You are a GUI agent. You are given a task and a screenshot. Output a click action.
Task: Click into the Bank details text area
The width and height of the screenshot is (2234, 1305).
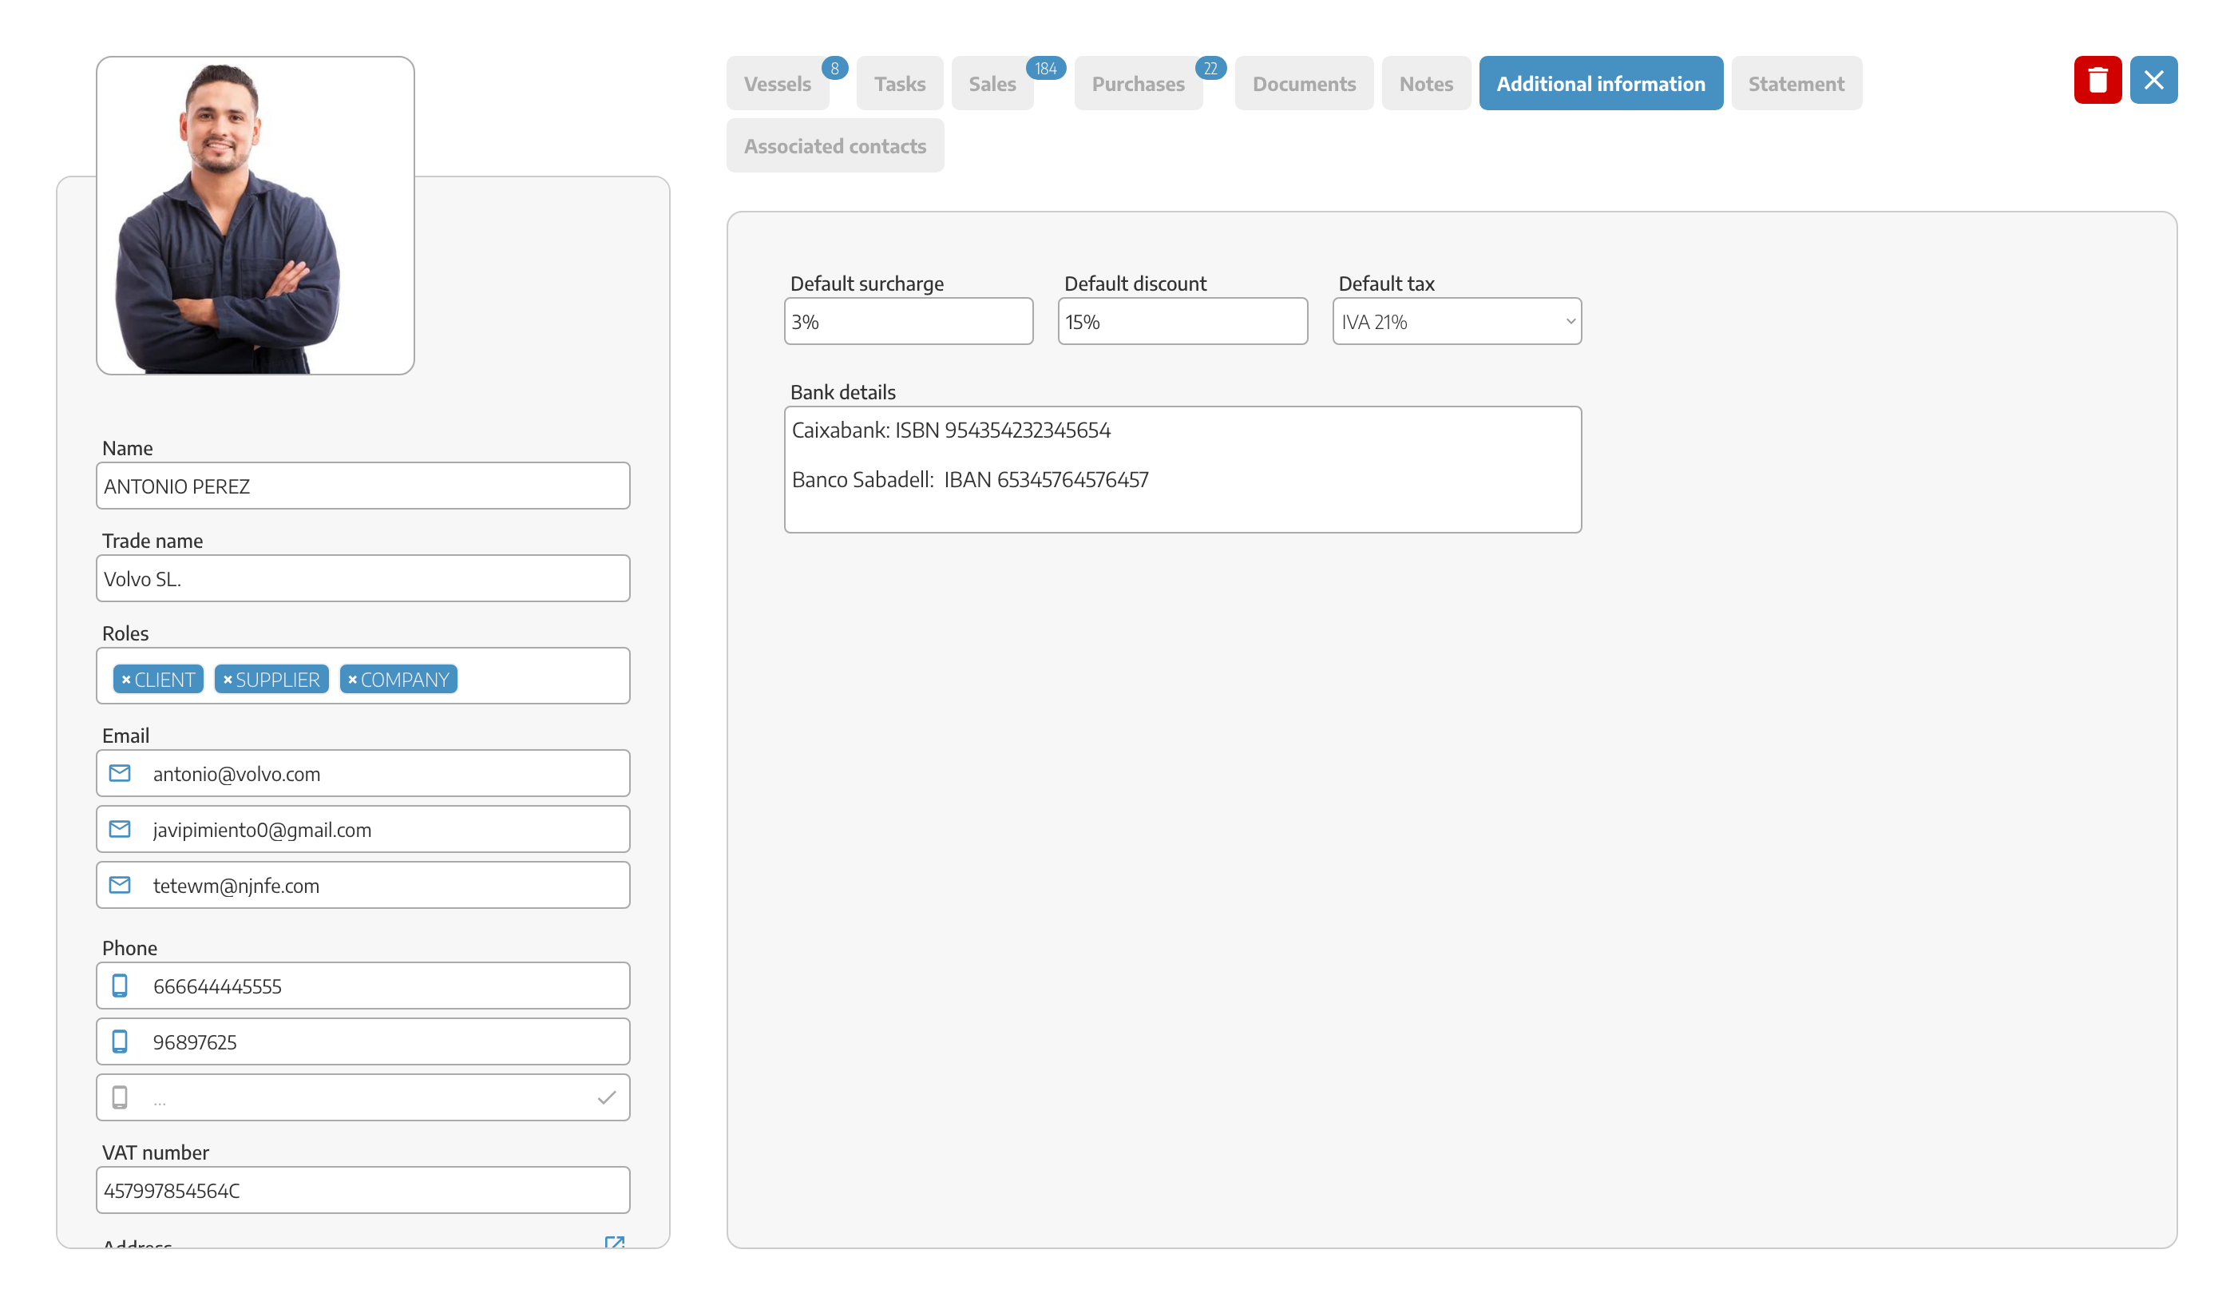click(x=1182, y=470)
